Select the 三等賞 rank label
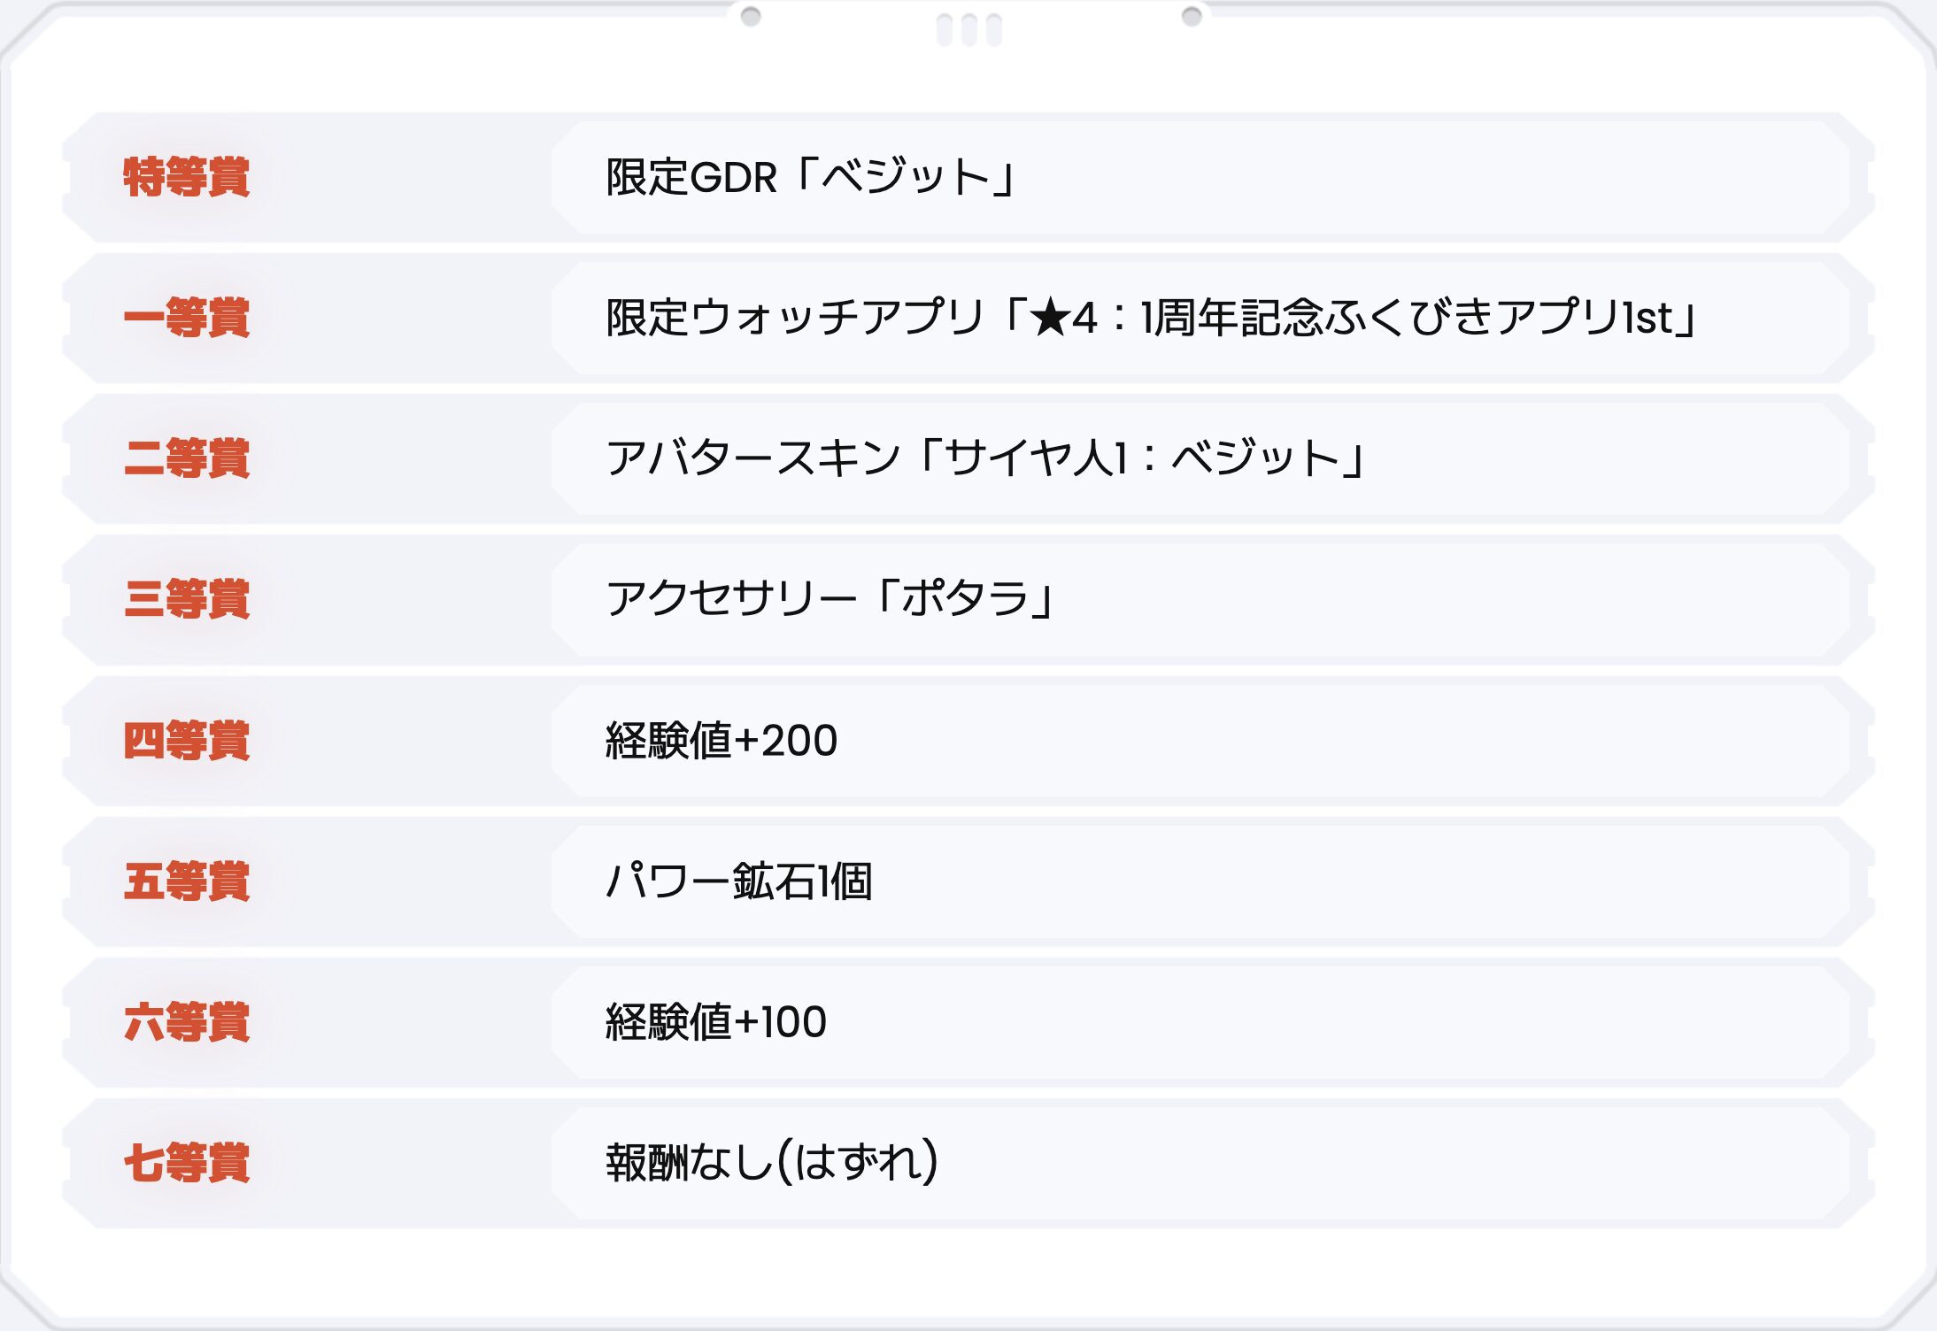This screenshot has height=1331, width=1937. tap(187, 599)
